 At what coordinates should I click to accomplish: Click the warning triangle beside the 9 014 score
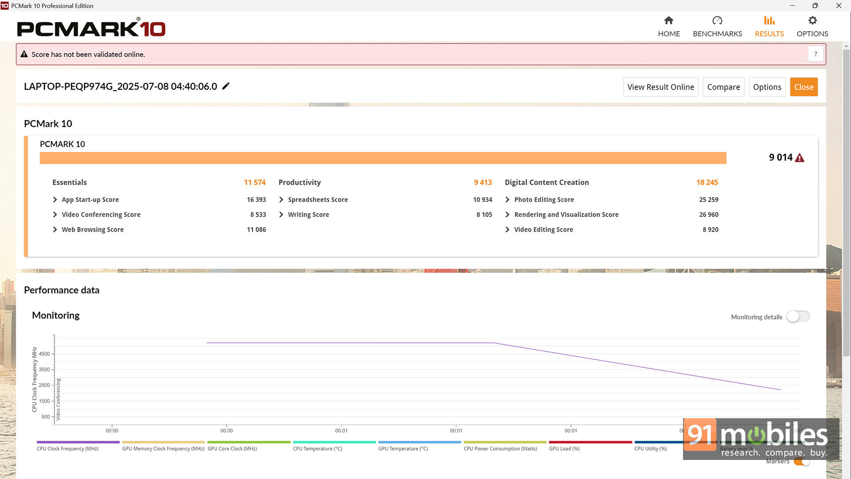coord(800,158)
